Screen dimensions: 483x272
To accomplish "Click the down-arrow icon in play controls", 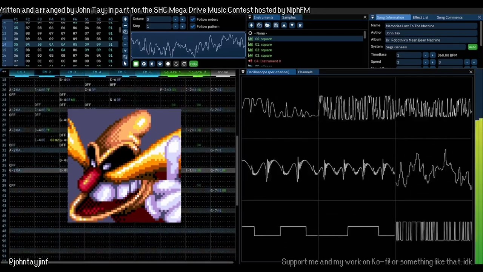I will point(160,64).
